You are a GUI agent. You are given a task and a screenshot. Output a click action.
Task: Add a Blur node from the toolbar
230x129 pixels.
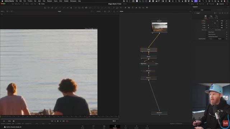71,8
